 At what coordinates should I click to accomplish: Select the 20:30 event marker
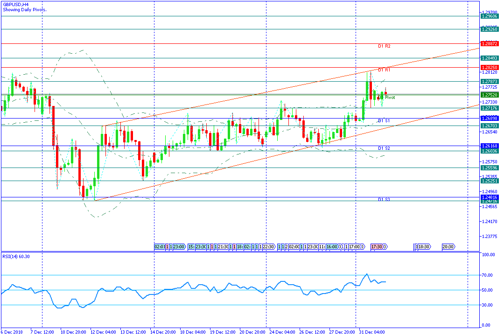tap(448, 247)
